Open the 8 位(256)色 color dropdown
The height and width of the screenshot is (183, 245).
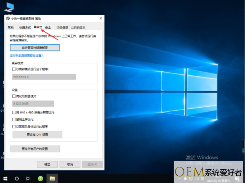click(x=33, y=104)
